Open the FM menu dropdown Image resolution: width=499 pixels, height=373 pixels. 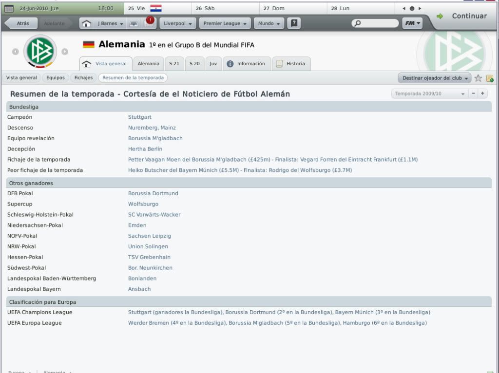tap(412, 23)
